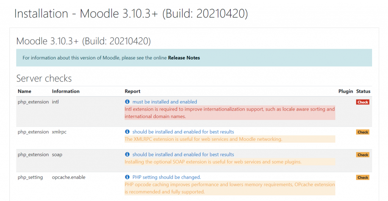Viewport: 388px width, 201px height.
Task: Open xmlrpc 'should be installed' link
Action: pyautogui.click(x=183, y=132)
